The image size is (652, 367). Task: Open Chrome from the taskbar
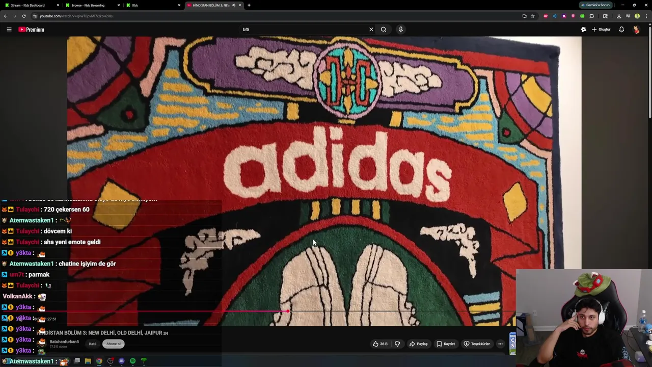[x=99, y=361]
